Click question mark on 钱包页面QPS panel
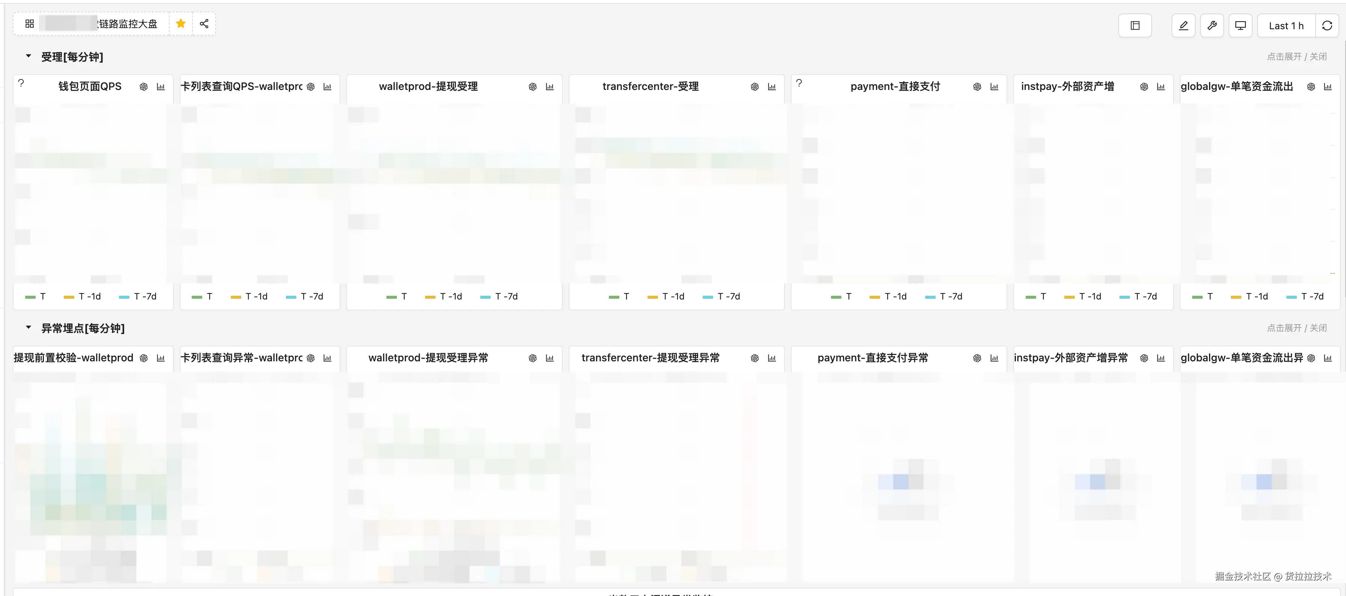 (x=21, y=83)
